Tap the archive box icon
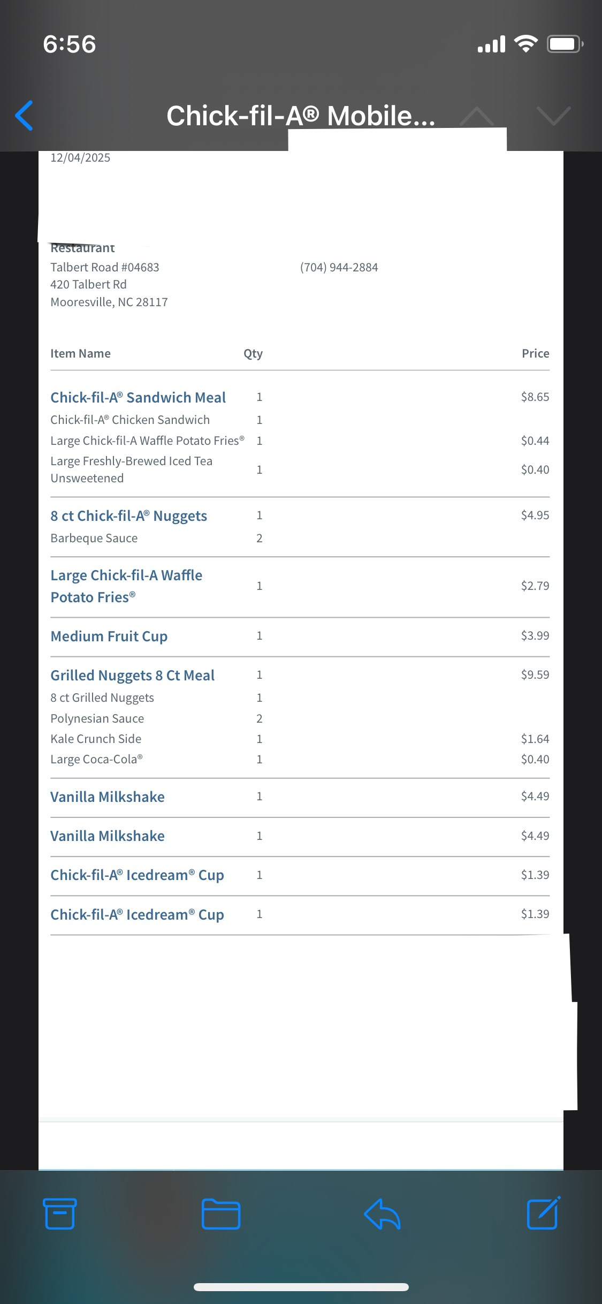 coord(59,1214)
